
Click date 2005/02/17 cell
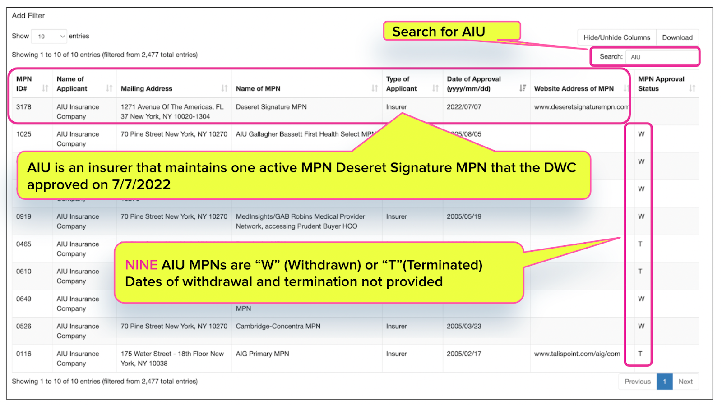[464, 354]
